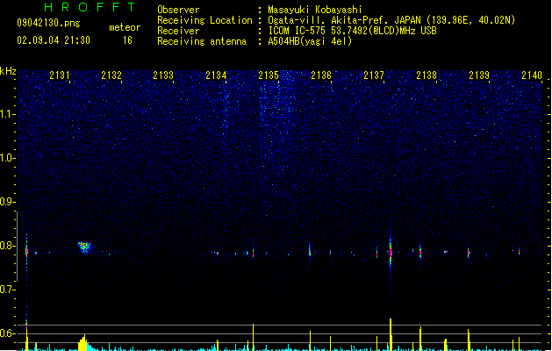
Task: Click the 0.9 kHz frequency label
Action: click(7, 202)
